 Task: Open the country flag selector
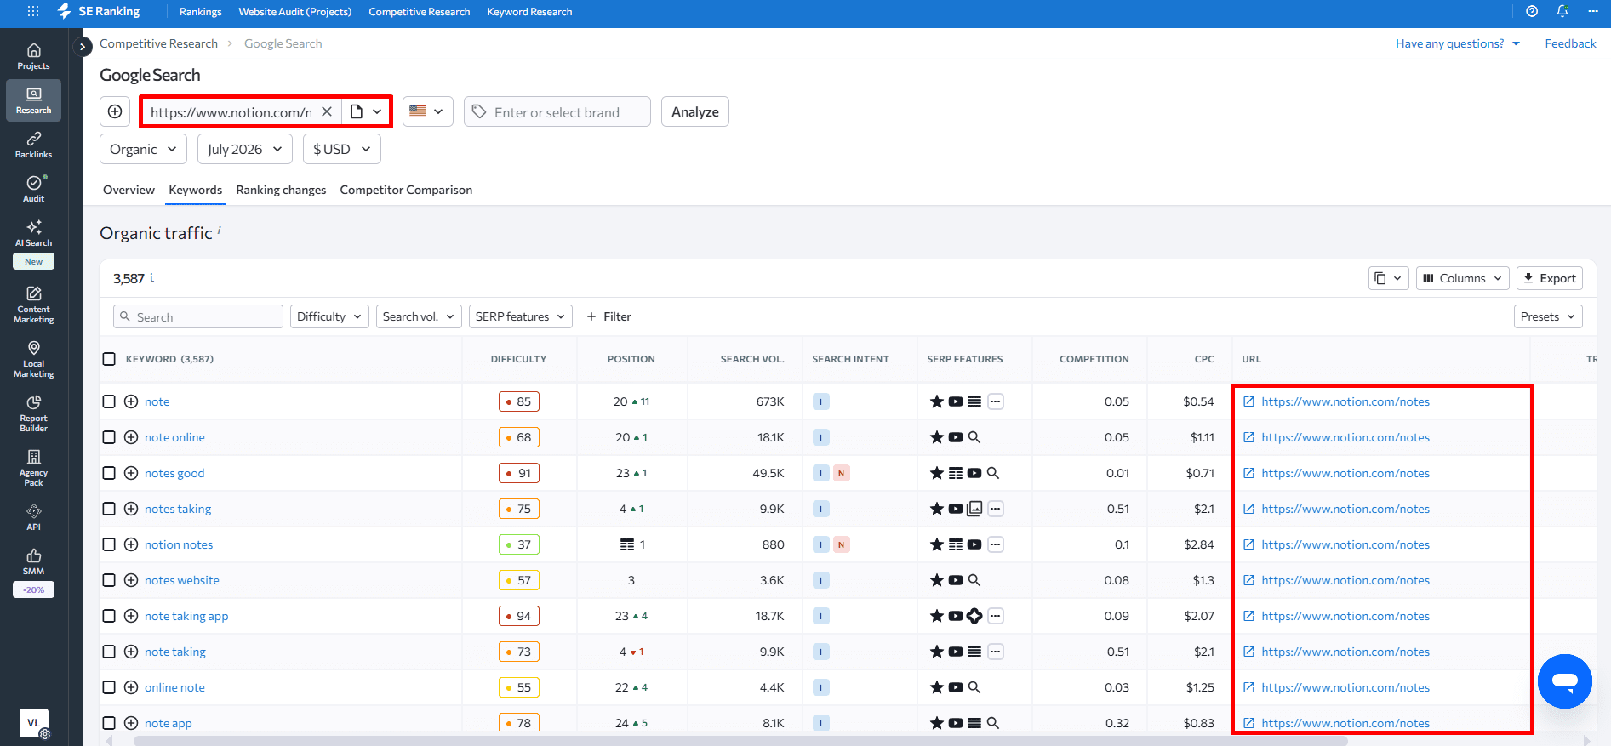tap(427, 111)
